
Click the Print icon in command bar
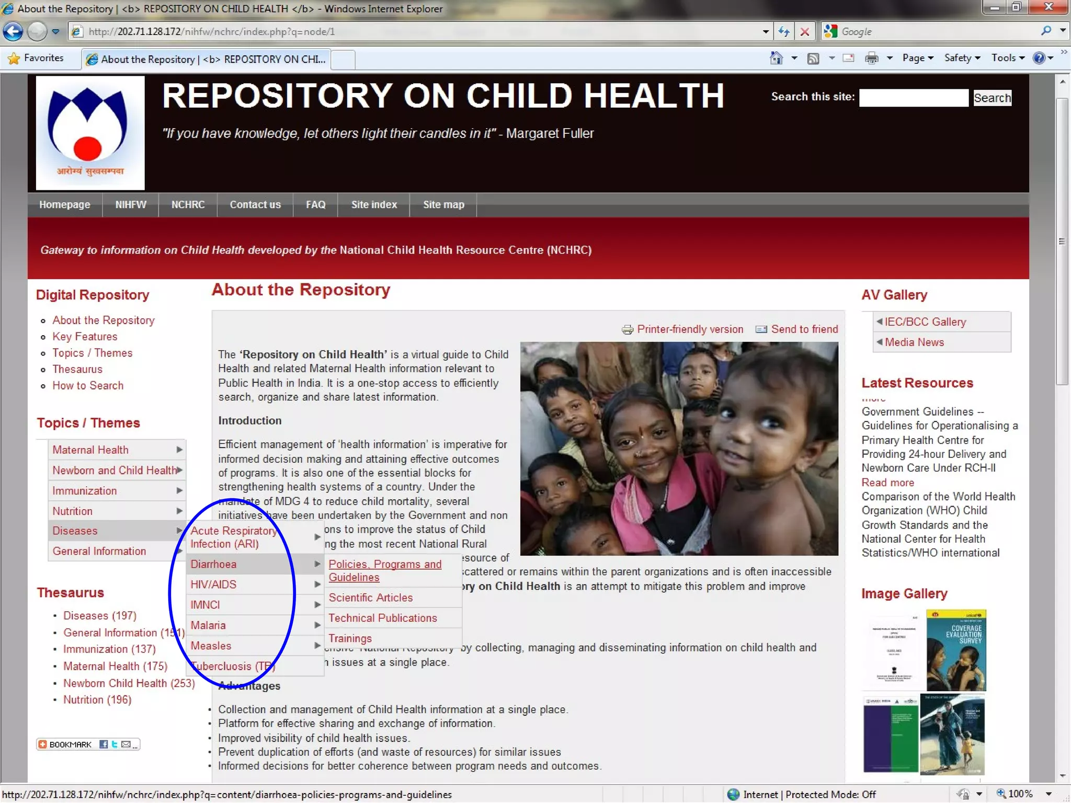click(871, 58)
